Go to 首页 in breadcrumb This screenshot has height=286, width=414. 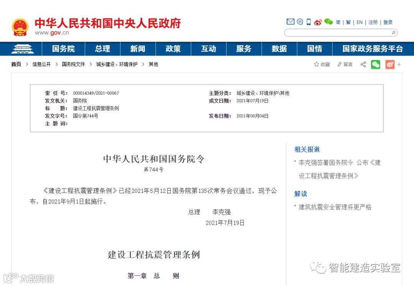pos(16,64)
